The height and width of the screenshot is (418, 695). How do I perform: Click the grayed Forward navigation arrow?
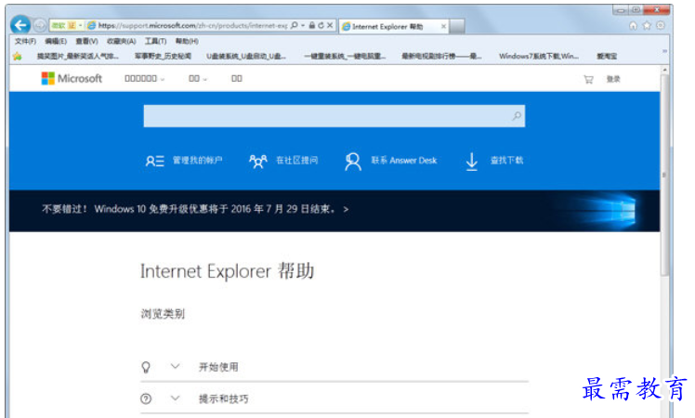(x=39, y=26)
